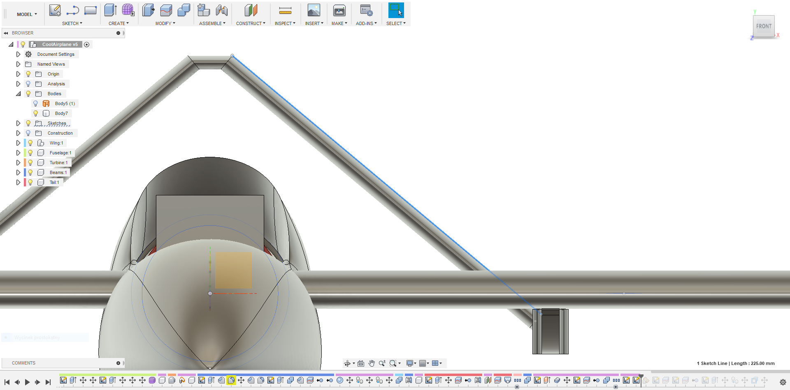Hide the Fuselage:1 component bulb
This screenshot has width=790, height=390.
pyautogui.click(x=30, y=153)
